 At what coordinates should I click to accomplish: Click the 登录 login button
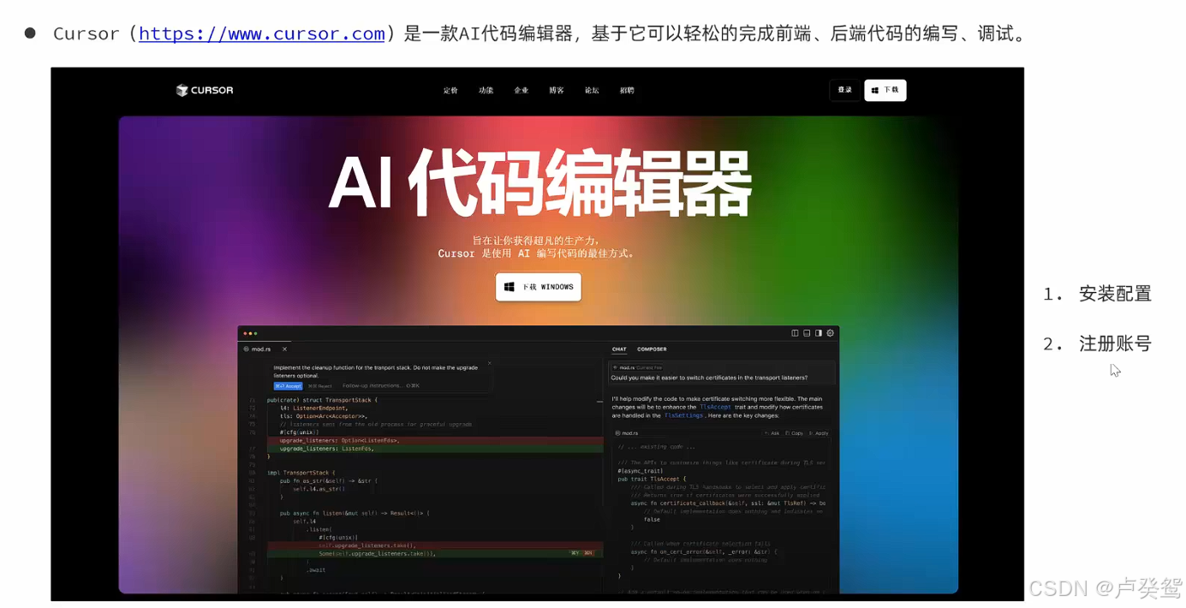click(x=844, y=90)
